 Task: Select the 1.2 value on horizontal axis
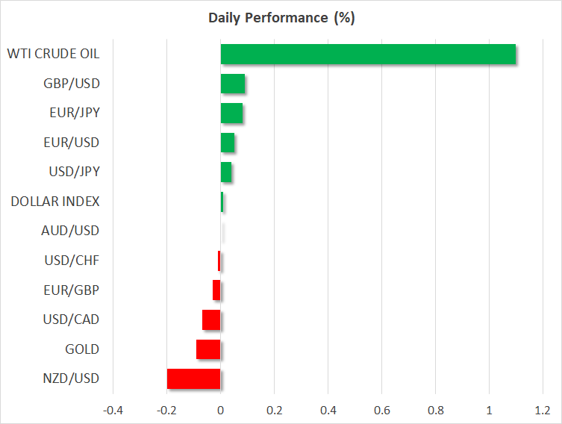(x=543, y=410)
